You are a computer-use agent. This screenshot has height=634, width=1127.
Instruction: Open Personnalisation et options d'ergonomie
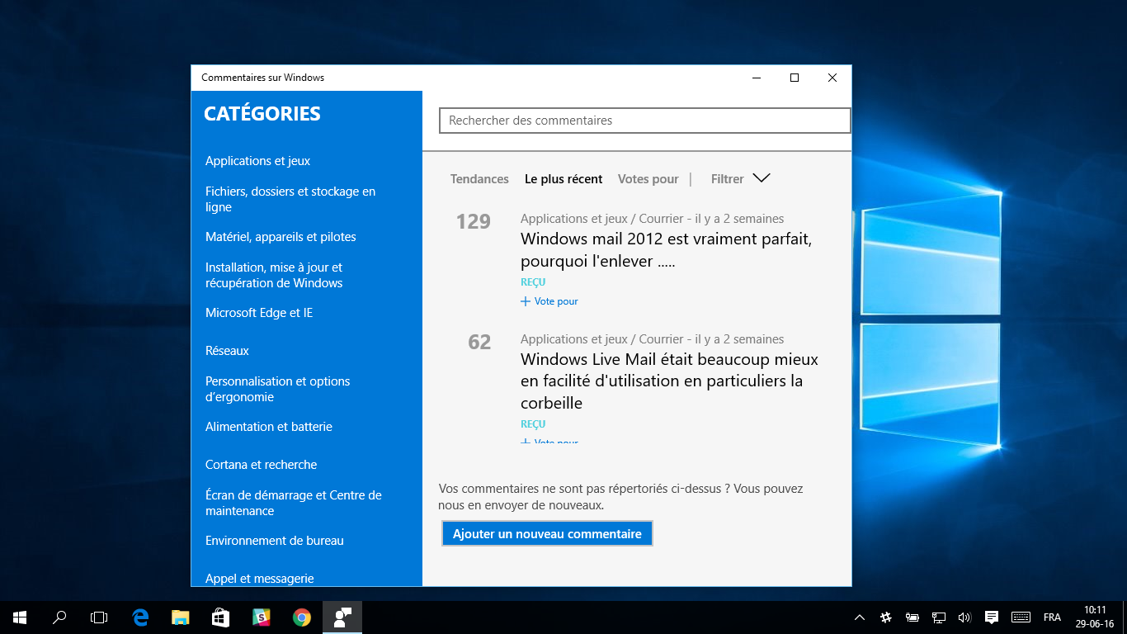tap(277, 389)
